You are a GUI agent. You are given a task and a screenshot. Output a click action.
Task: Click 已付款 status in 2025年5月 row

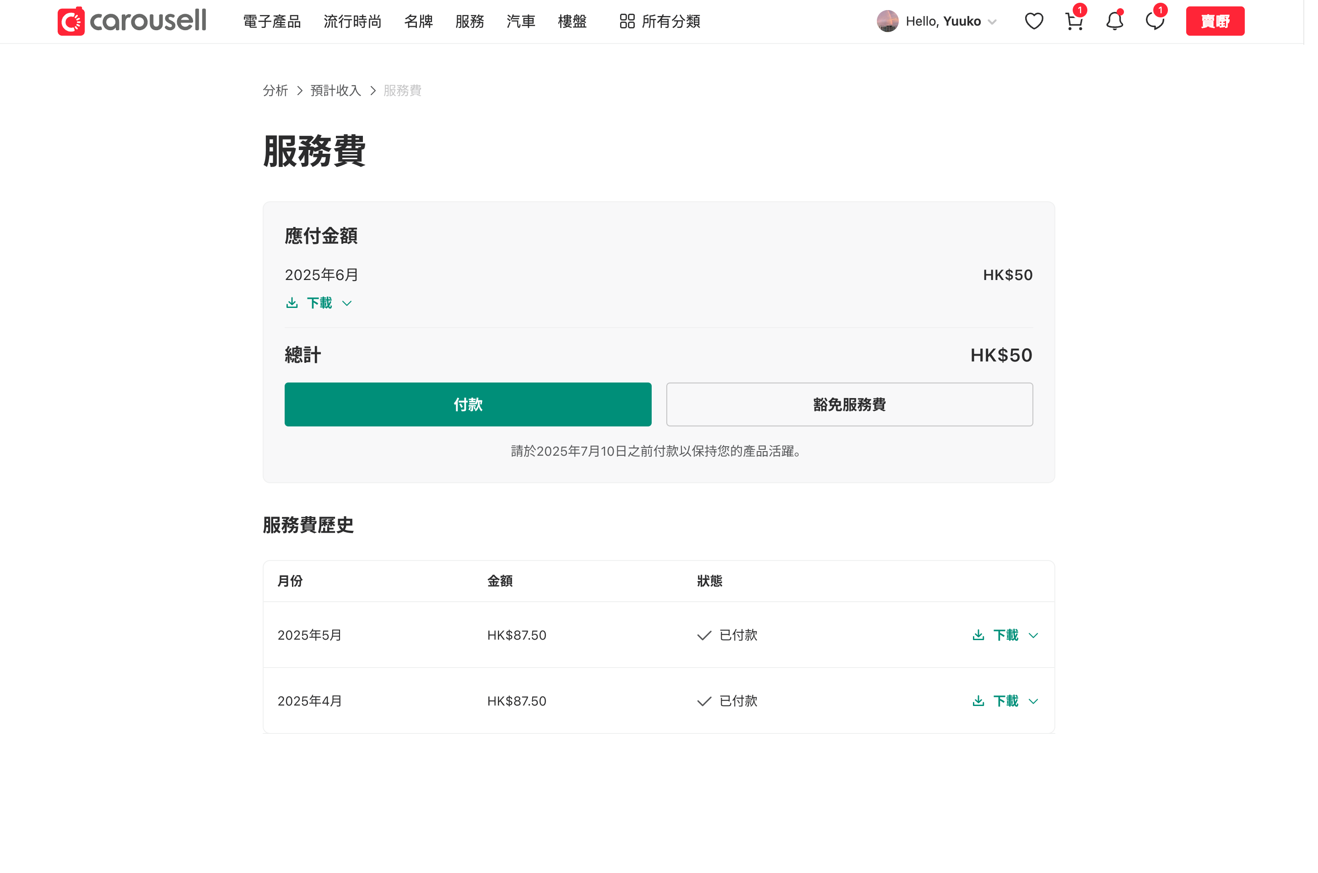point(727,635)
